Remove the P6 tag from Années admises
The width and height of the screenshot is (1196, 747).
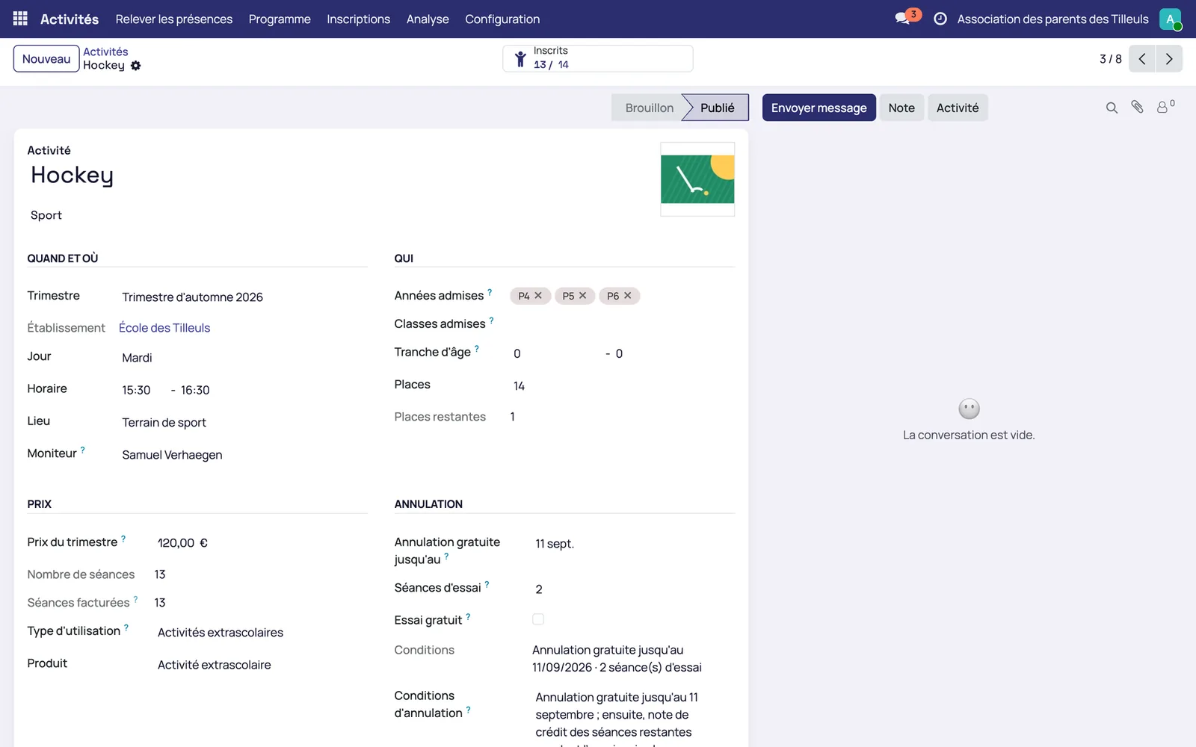point(628,295)
